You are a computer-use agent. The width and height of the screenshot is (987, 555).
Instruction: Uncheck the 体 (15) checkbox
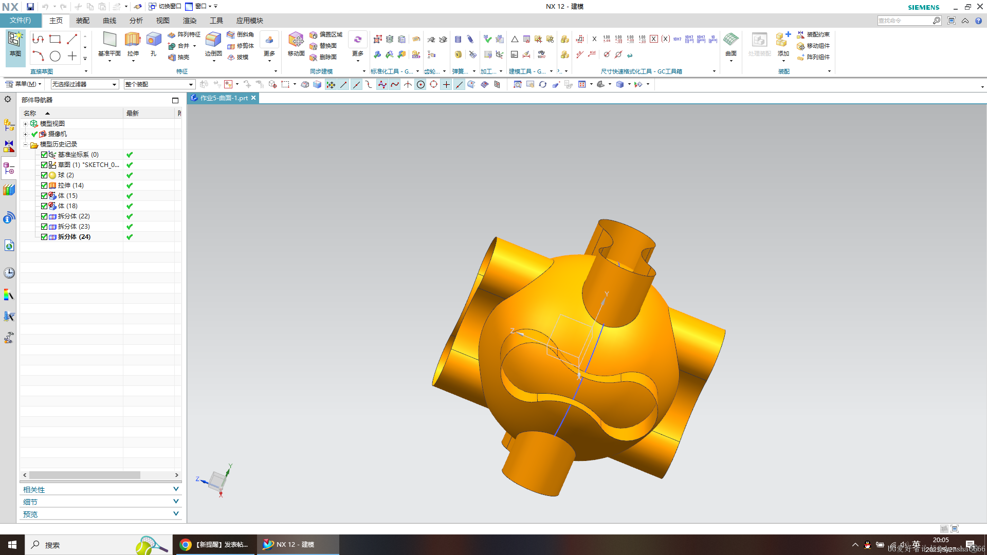coord(44,196)
